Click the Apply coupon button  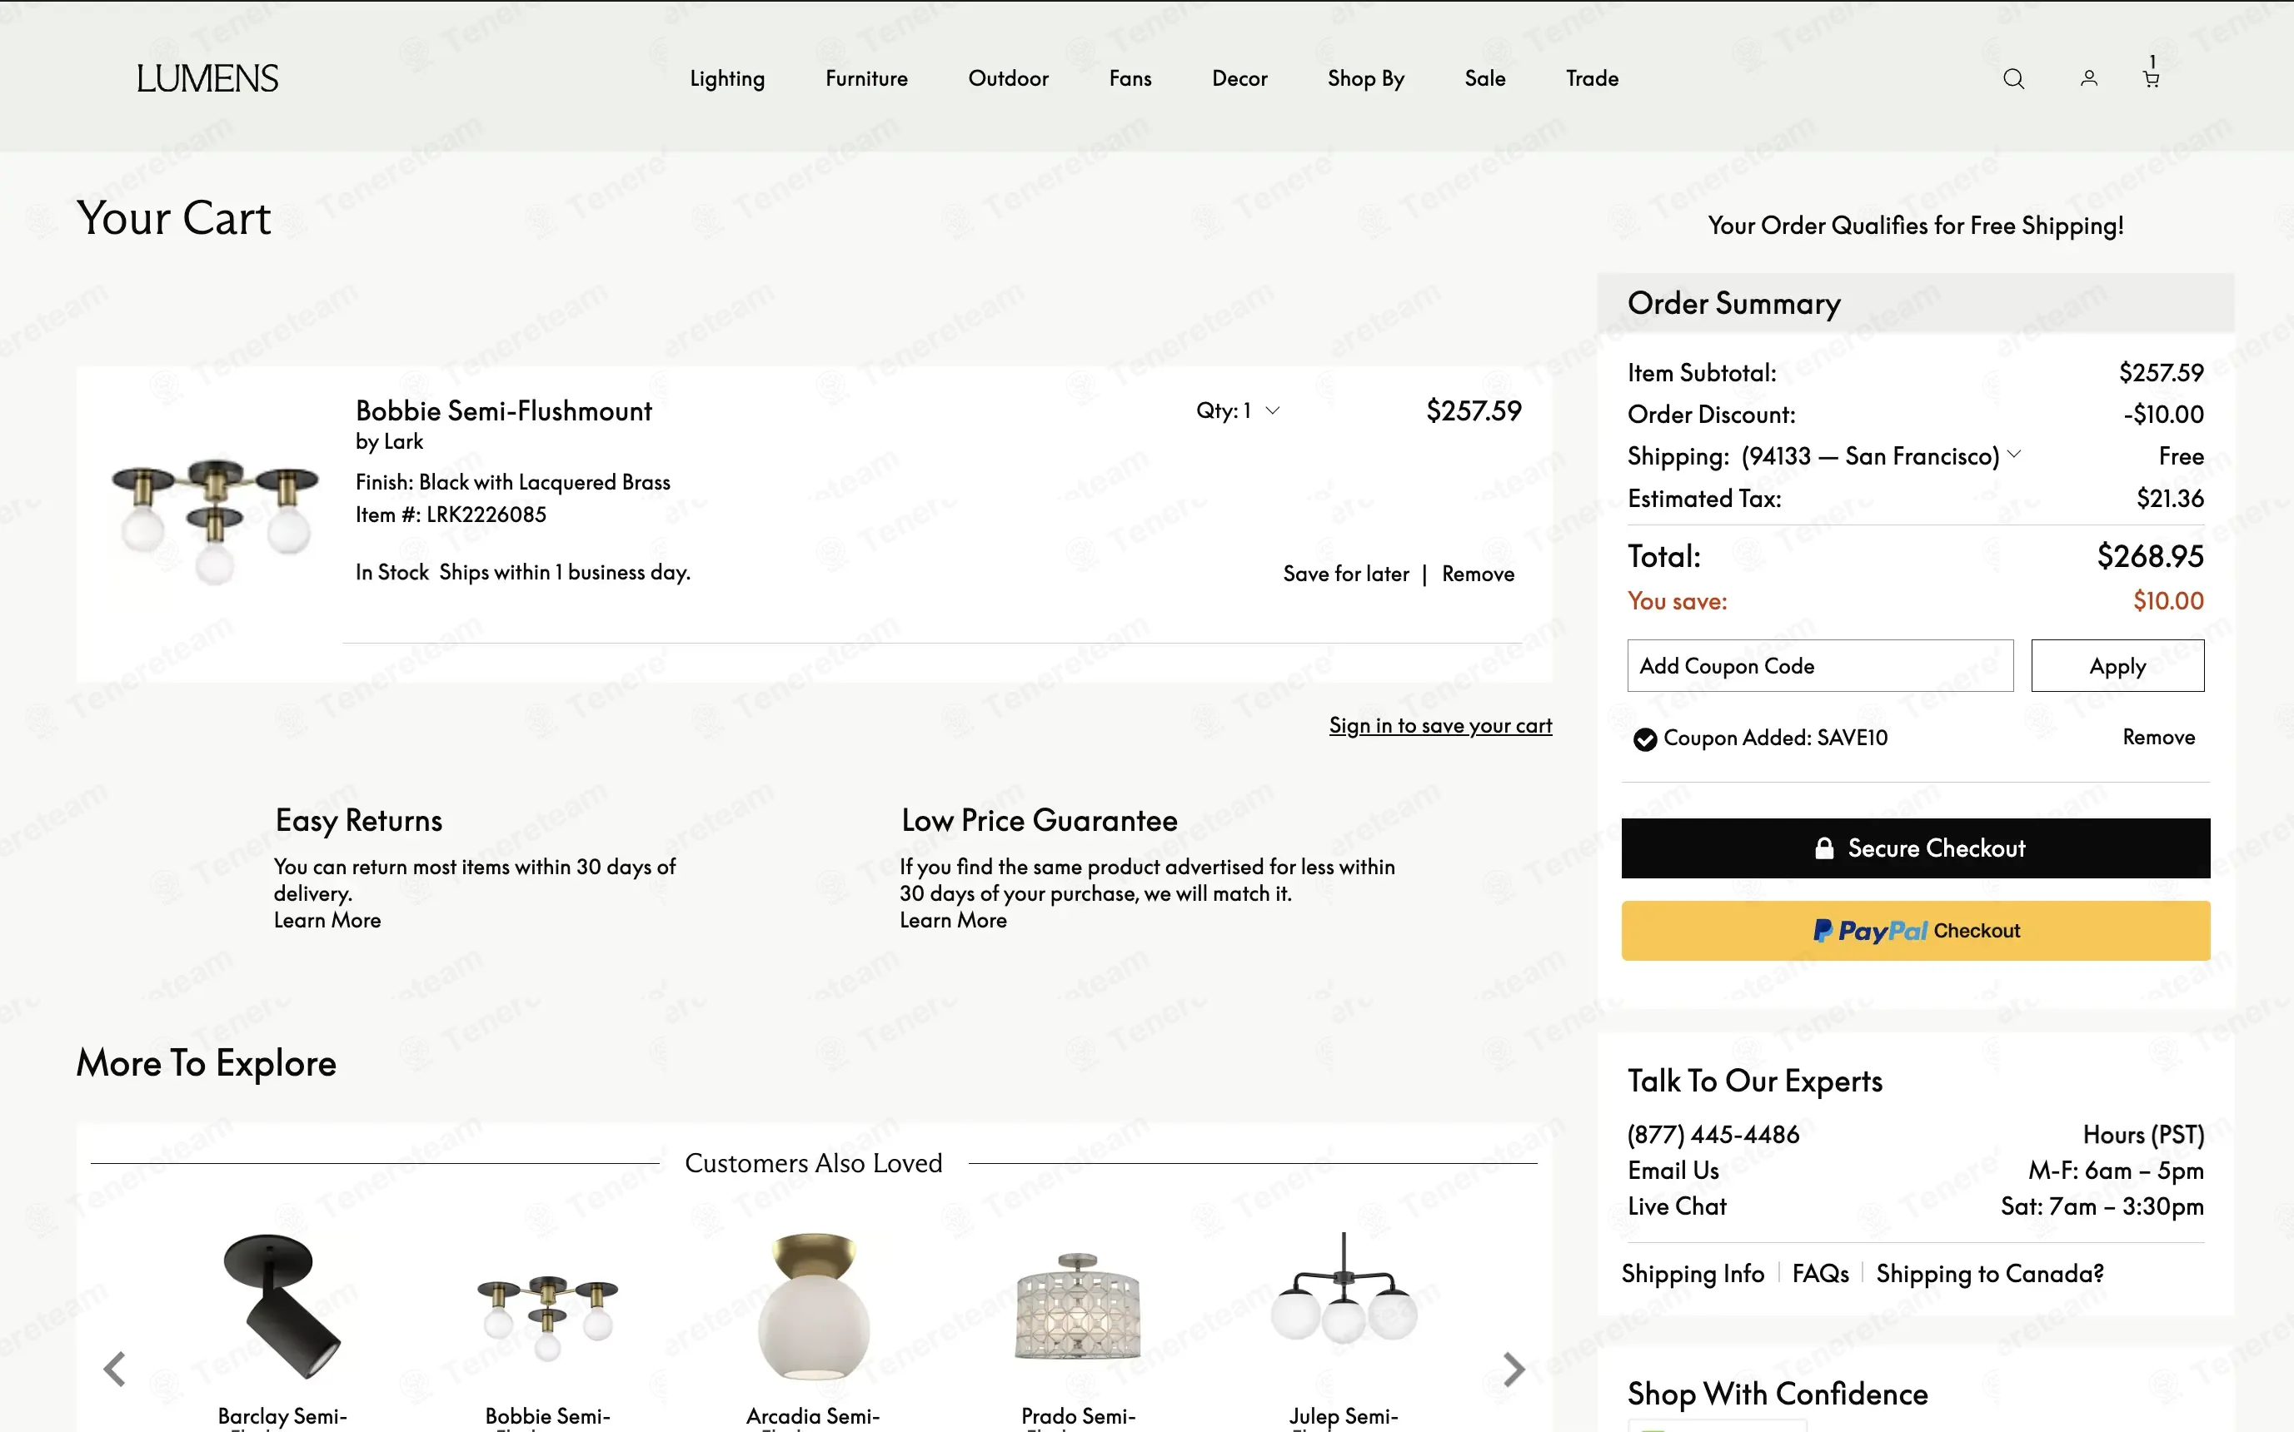coord(2117,666)
